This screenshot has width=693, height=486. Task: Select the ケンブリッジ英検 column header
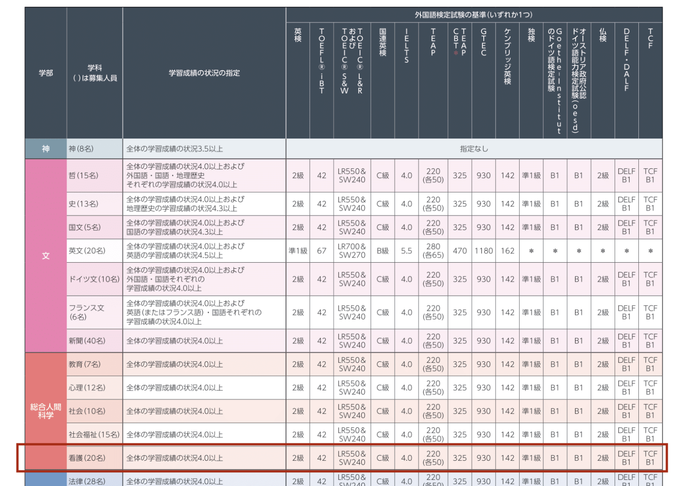pyautogui.click(x=507, y=56)
